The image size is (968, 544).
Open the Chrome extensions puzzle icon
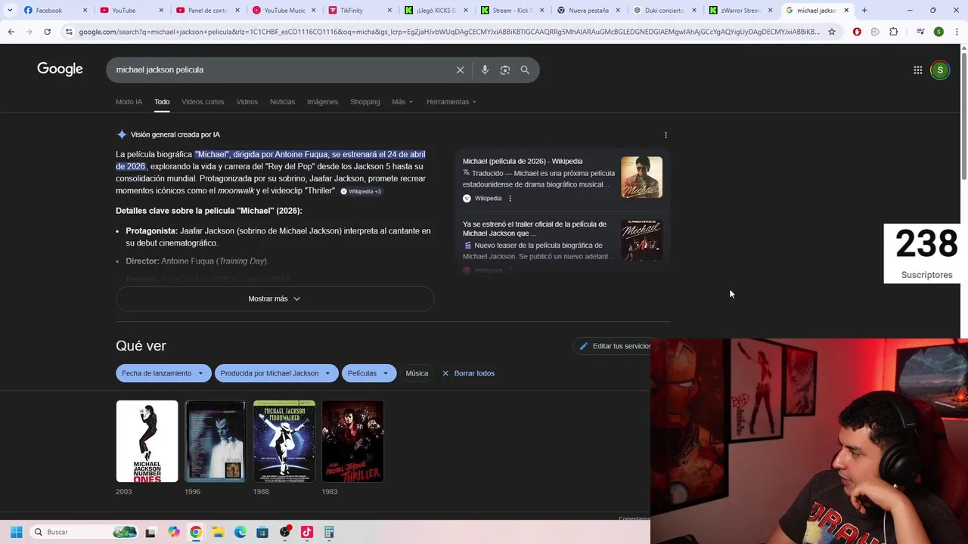[894, 32]
